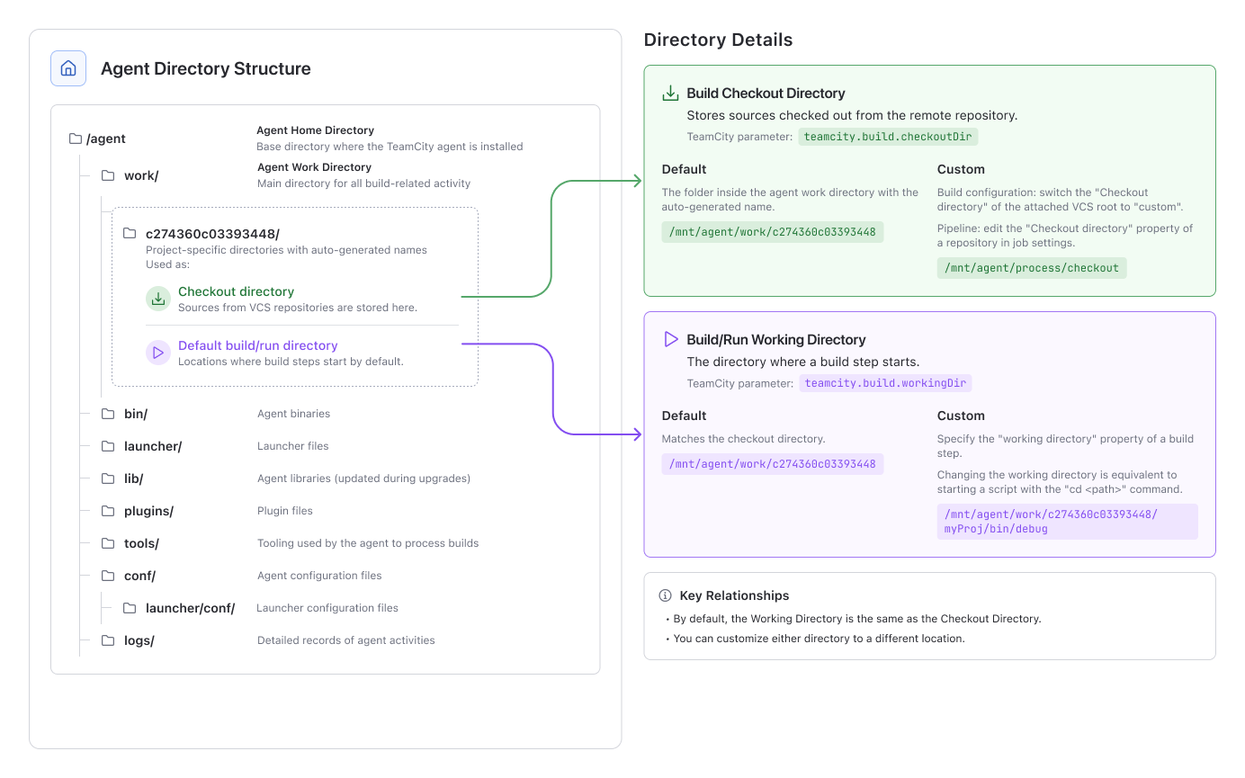Click the Agent Directory Structure title
This screenshot has width=1245, height=778.
click(206, 68)
